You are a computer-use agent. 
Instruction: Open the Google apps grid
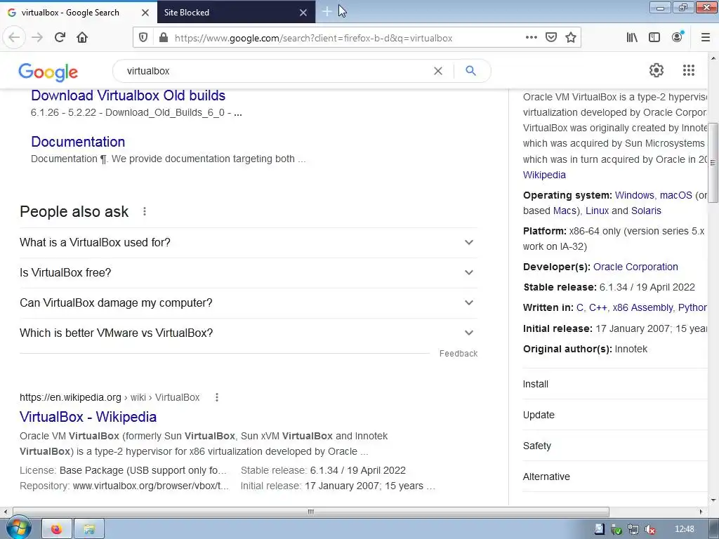point(688,70)
